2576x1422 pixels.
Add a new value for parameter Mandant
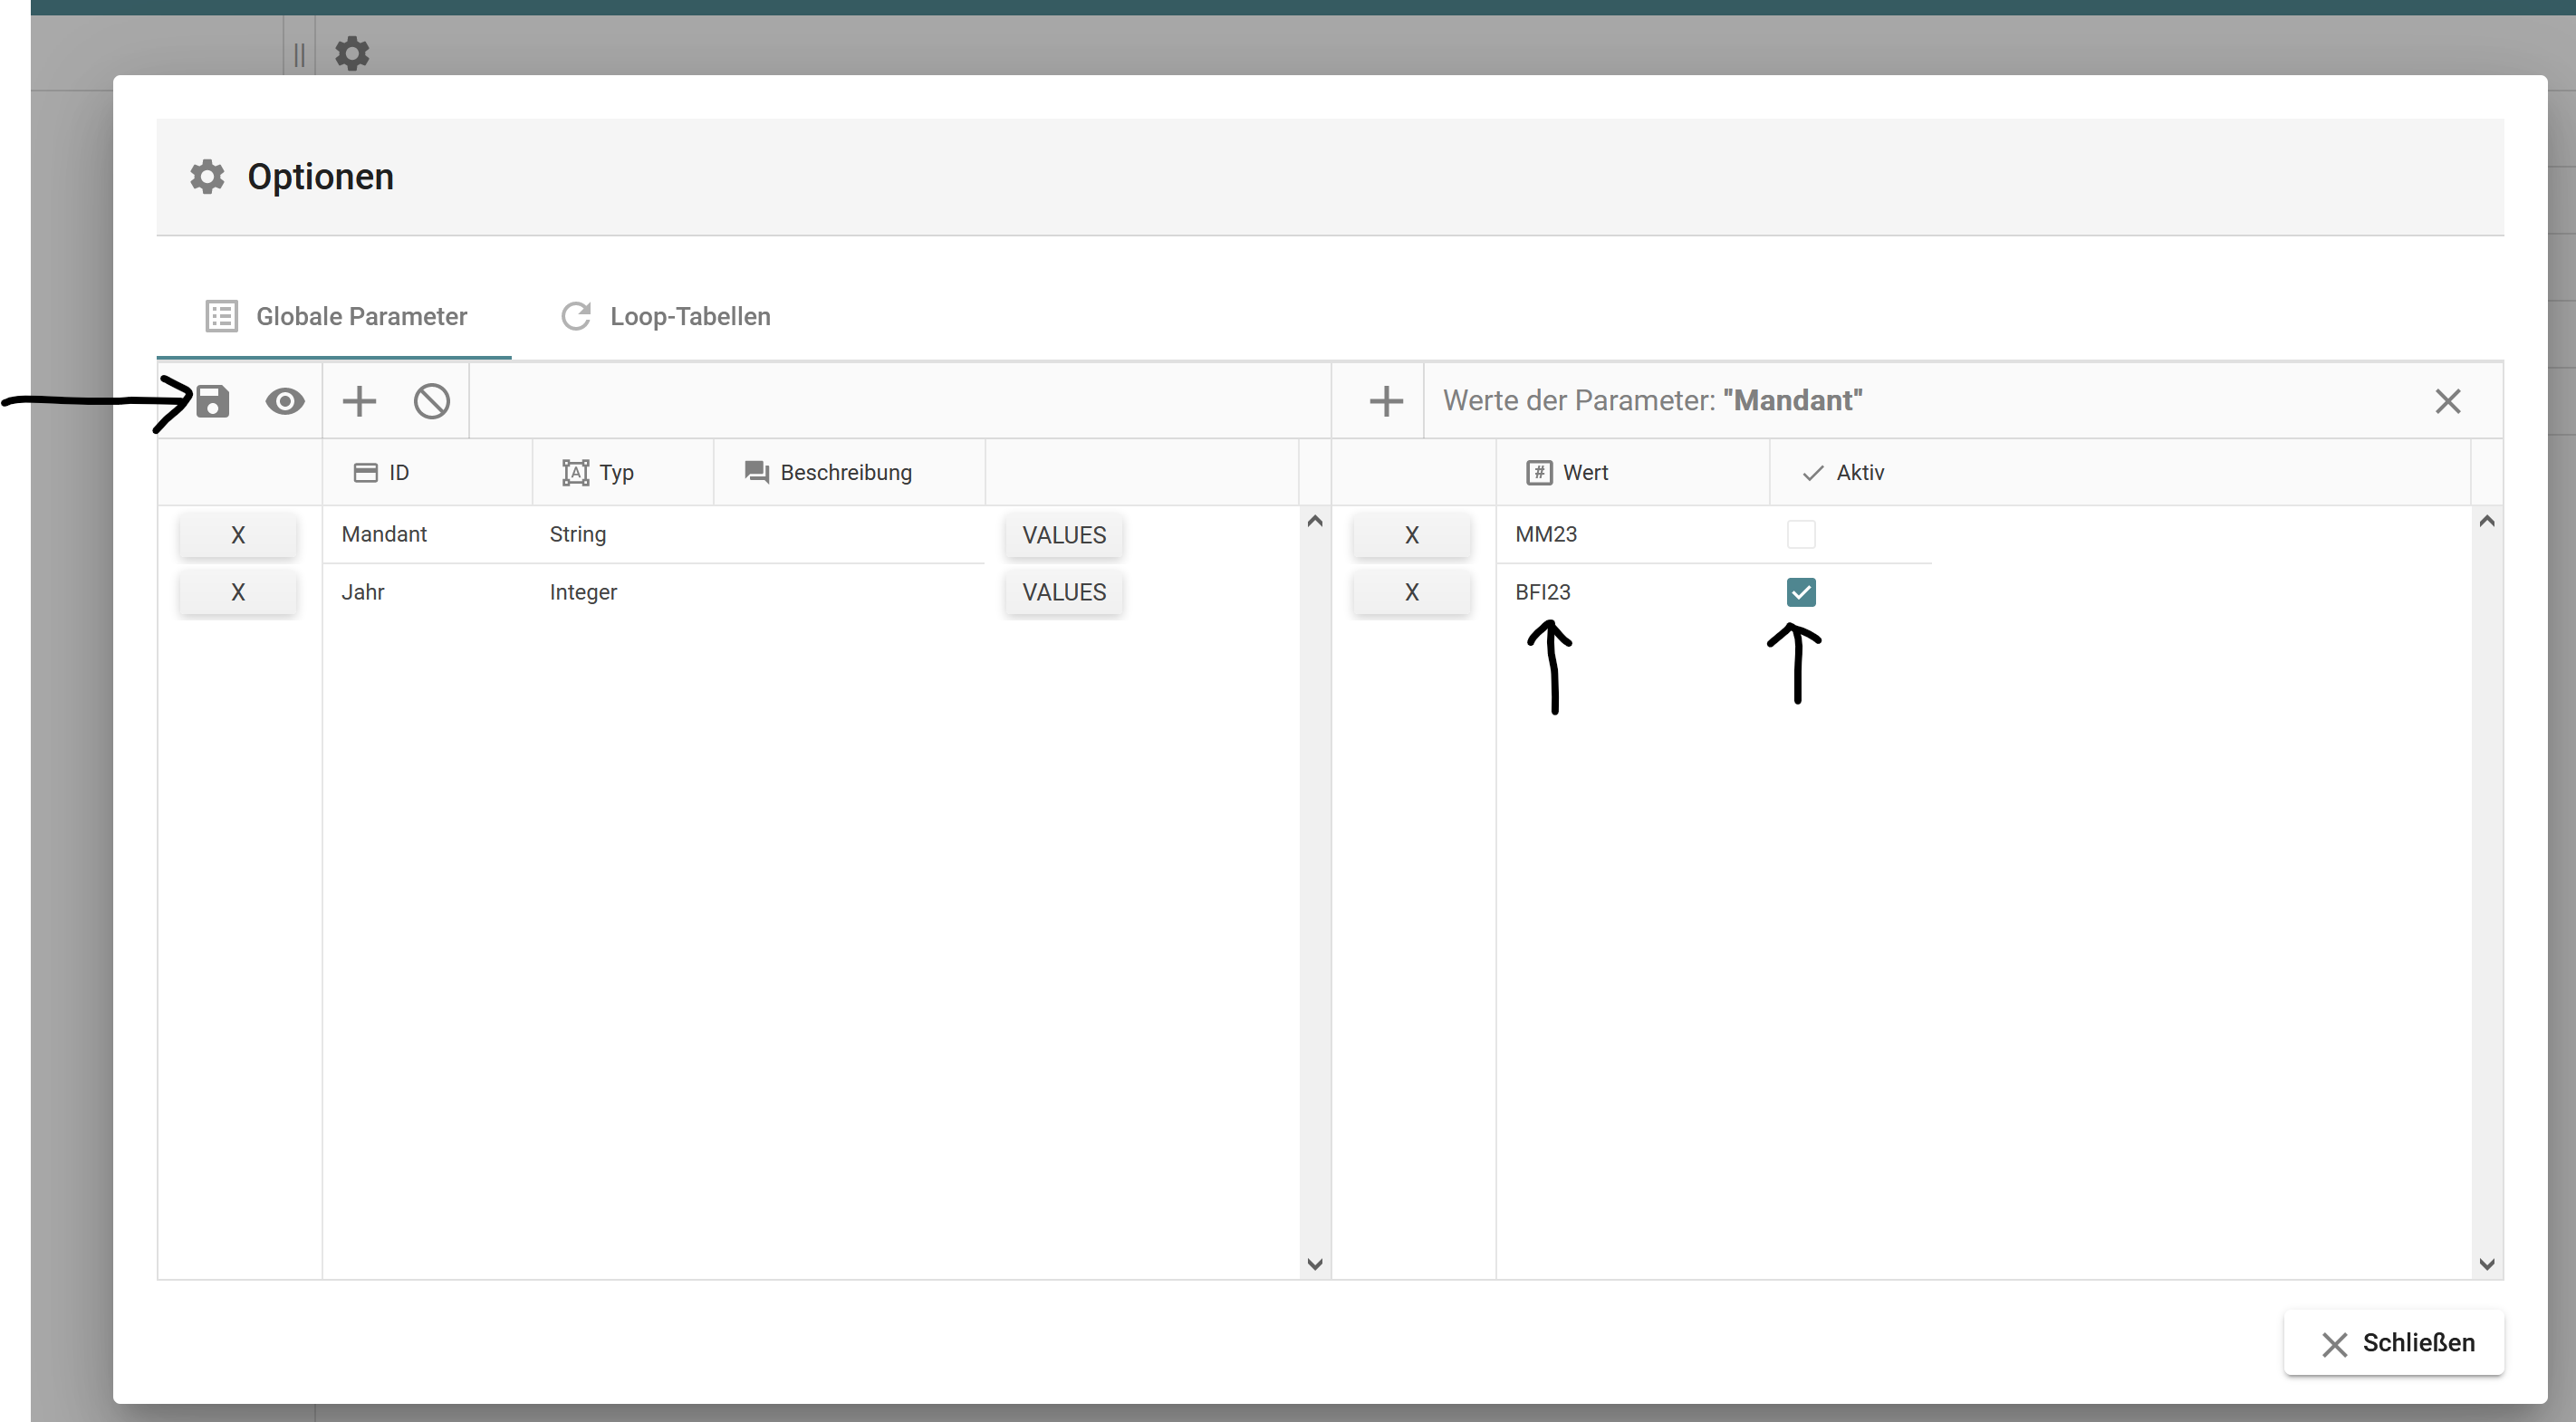(1386, 401)
